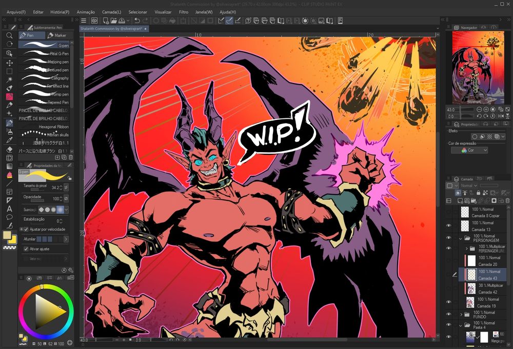Viewport: 513px width, 349px height.
Task: Hide the Camada 13 layer
Action: 449,225
